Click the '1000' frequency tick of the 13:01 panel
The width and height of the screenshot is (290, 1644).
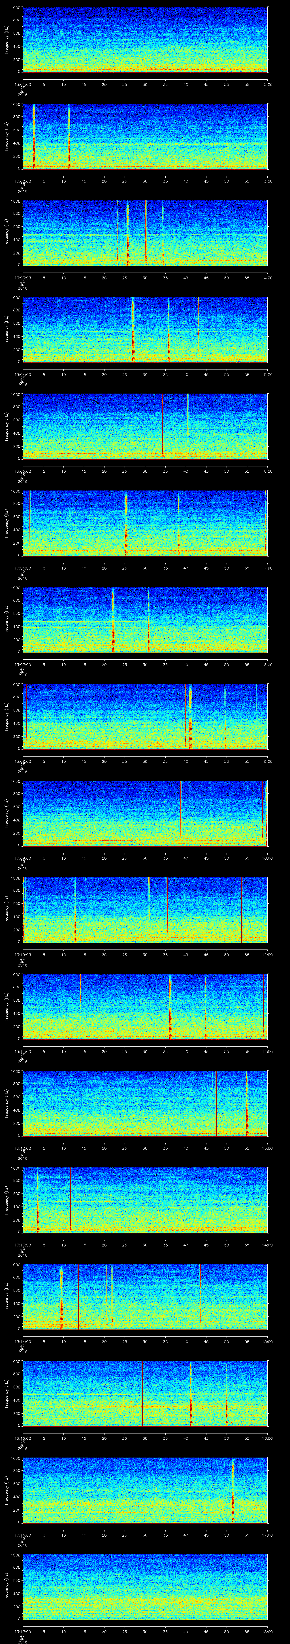16,8
